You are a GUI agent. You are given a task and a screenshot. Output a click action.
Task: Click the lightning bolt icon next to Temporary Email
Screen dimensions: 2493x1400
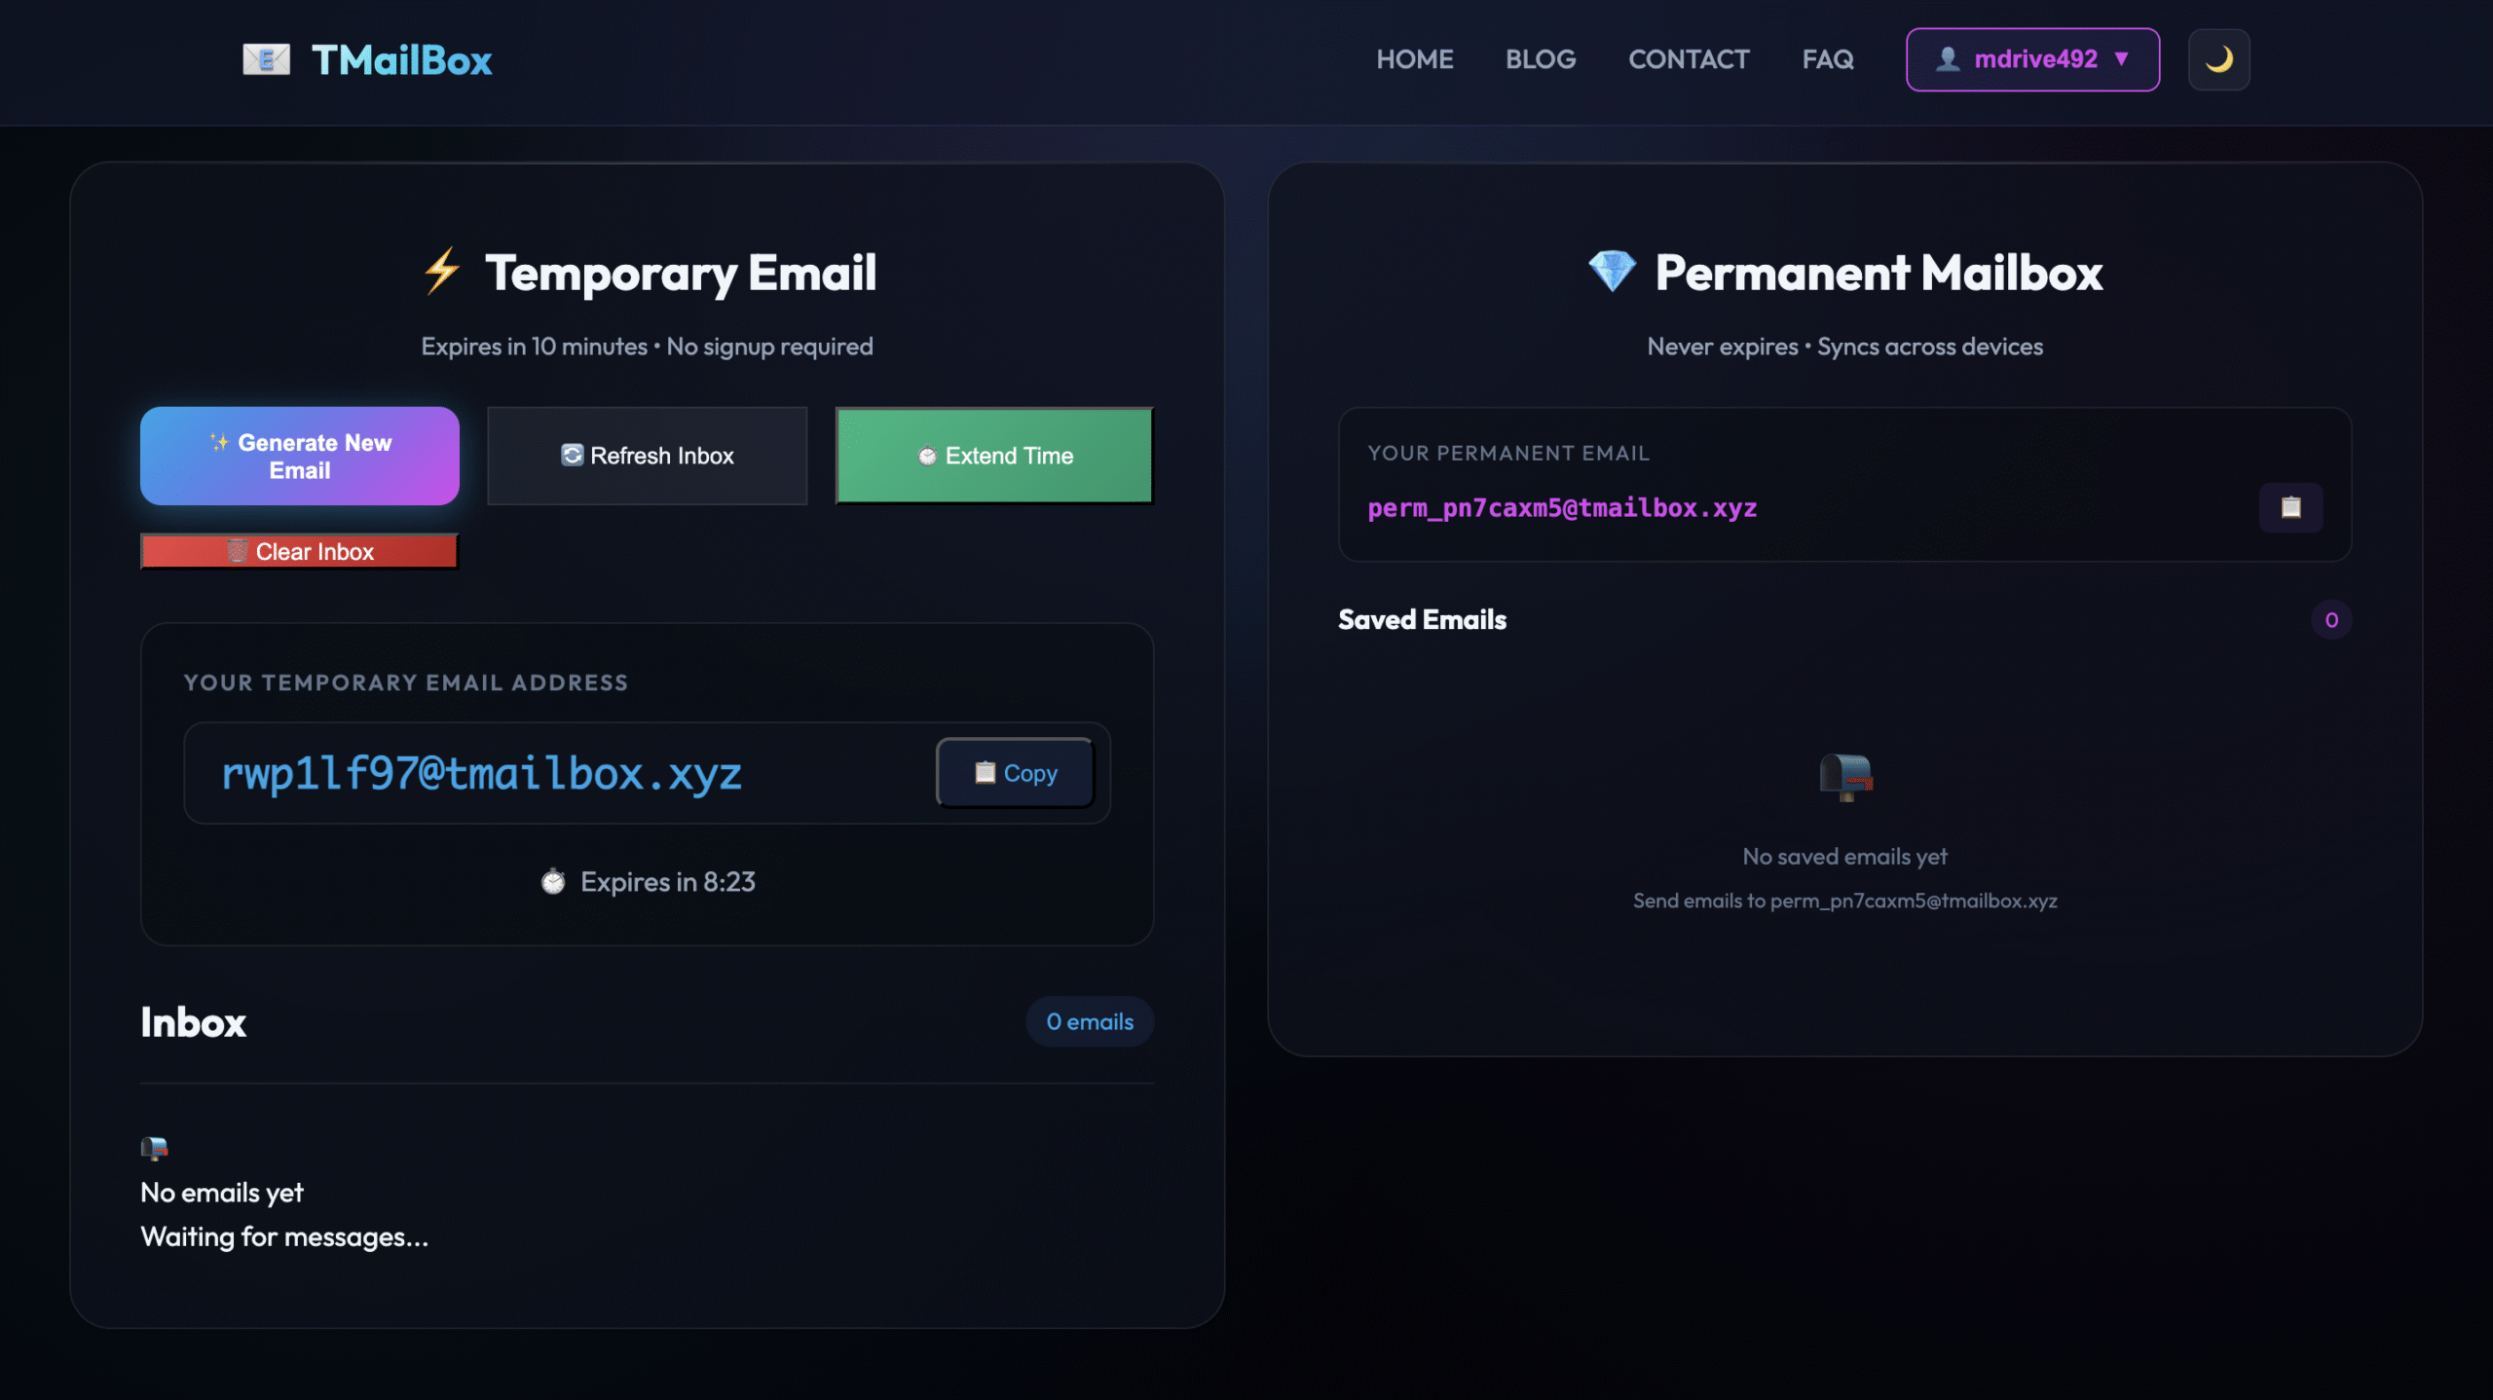[x=440, y=272]
